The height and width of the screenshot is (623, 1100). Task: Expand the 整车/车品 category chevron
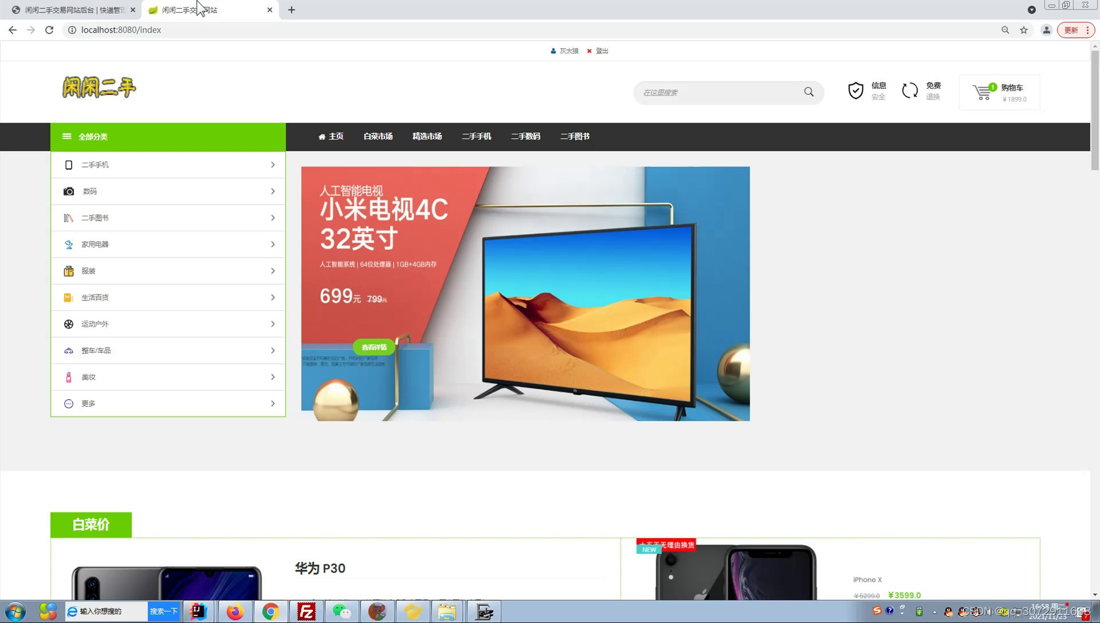click(273, 350)
